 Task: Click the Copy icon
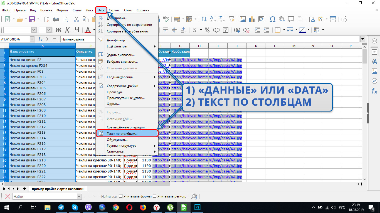point(86,19)
